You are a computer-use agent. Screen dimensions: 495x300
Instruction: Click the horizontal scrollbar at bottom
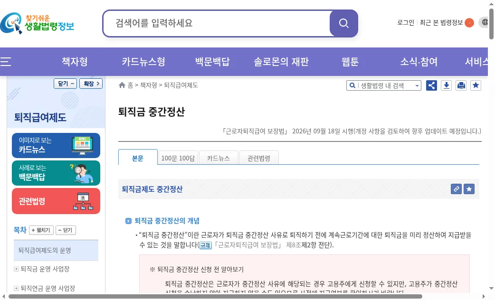click(215, 297)
